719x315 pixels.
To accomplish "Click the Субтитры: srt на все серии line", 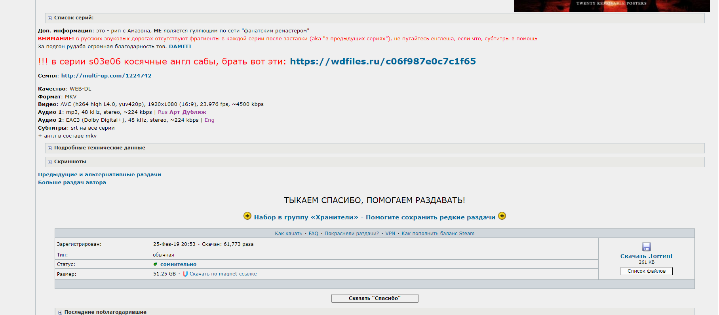I will [76, 128].
